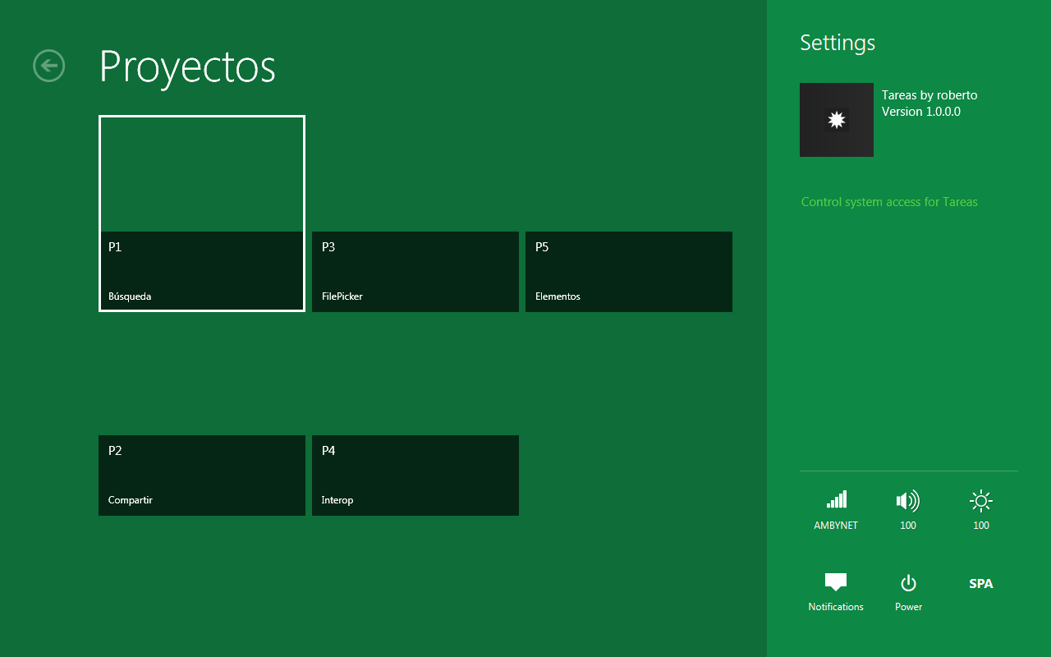
Task: Click the Tareas by roberto text
Action: pyautogui.click(x=929, y=95)
